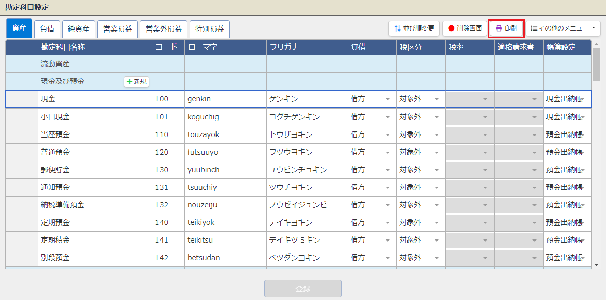
Task: Click the 登録 register button
Action: pyautogui.click(x=302, y=289)
